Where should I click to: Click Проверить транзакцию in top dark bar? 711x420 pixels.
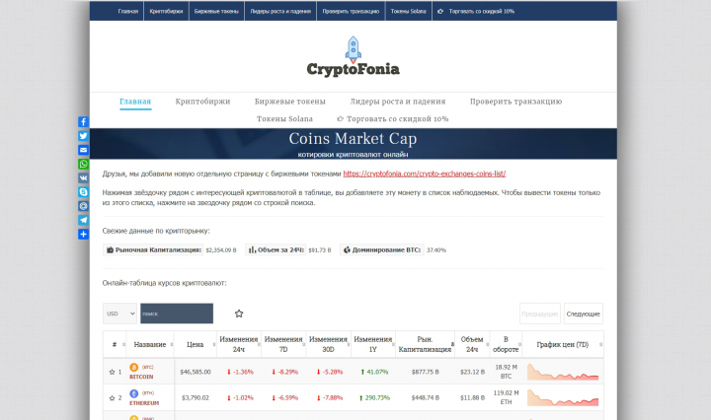351,11
